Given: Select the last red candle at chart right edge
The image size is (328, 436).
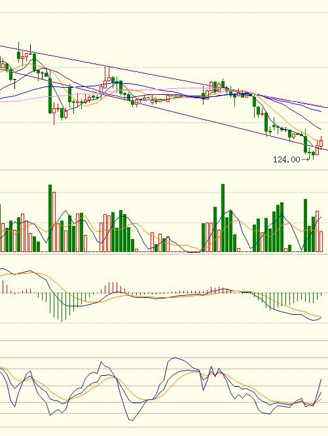Looking at the screenshot, I should point(321,142).
